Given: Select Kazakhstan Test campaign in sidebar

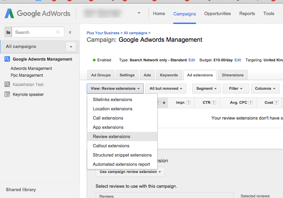Looking at the screenshot, I should pyautogui.click(x=28, y=85).
